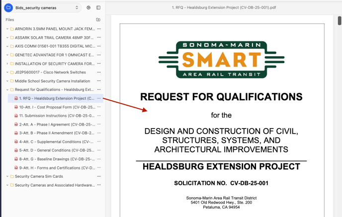Click the REQUEST FOR QUALIFICATIONS heading
Screen dimensions: 342x217
click(x=221, y=97)
